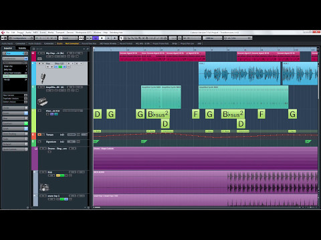Open the Steinberg Hub menu
321x240 pixels.
click(116, 33)
